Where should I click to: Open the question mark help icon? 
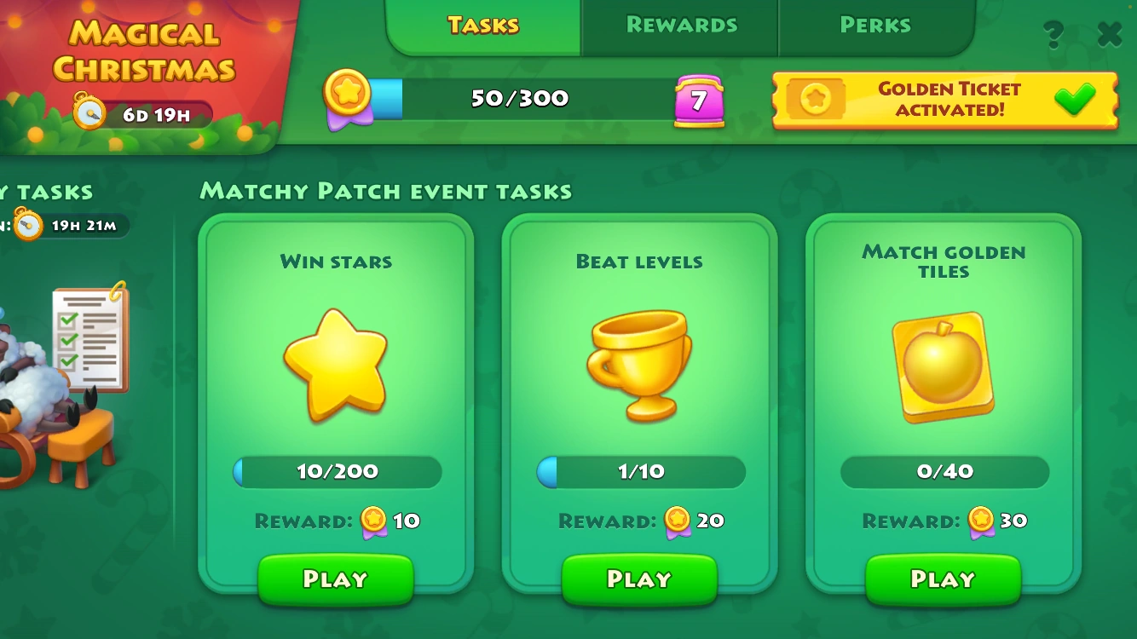tap(1053, 34)
